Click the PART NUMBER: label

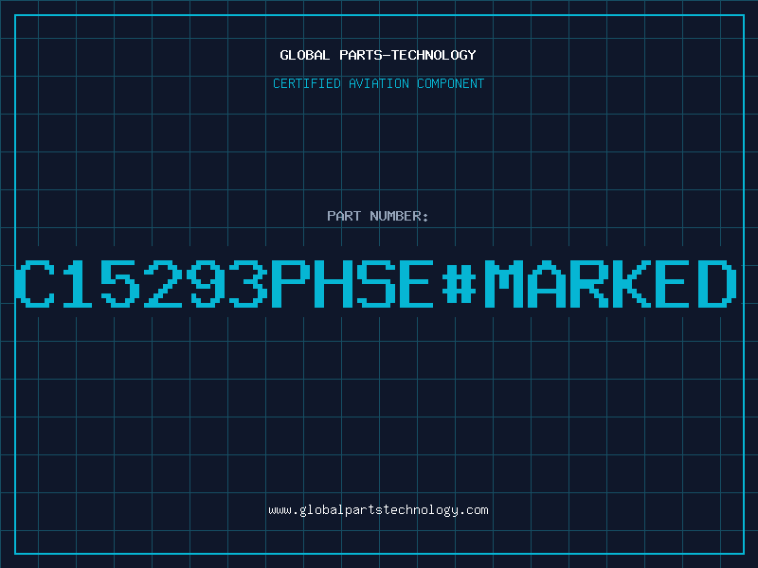(x=378, y=216)
